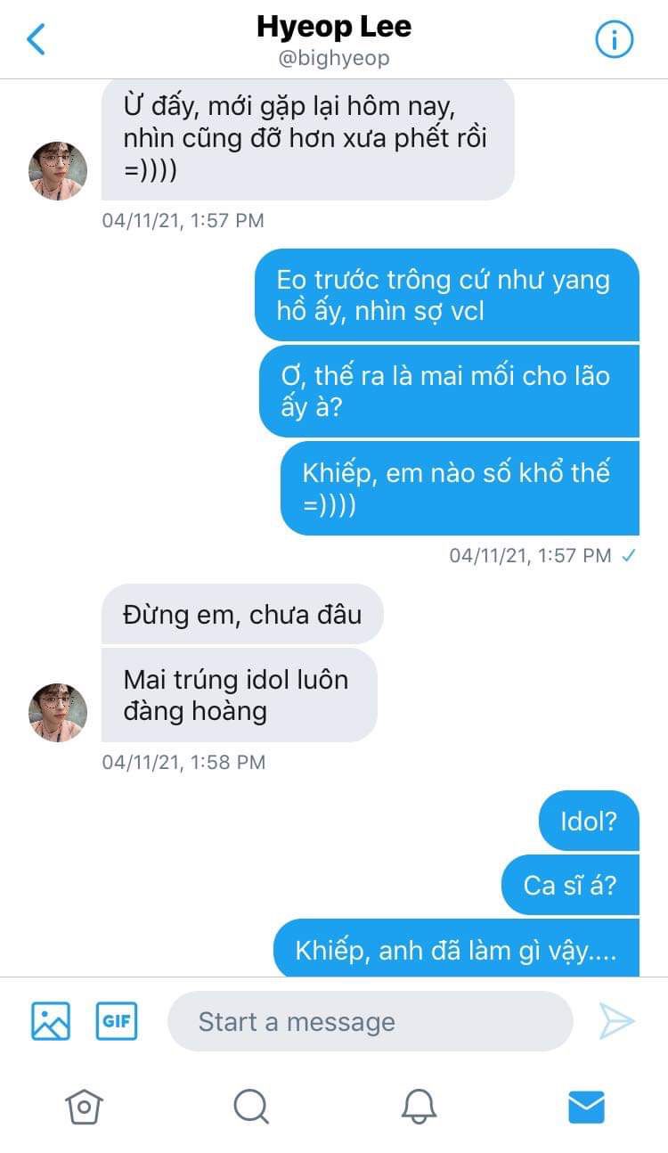Tap the Khiếp, em nào số khổ thế bubble

460,487
